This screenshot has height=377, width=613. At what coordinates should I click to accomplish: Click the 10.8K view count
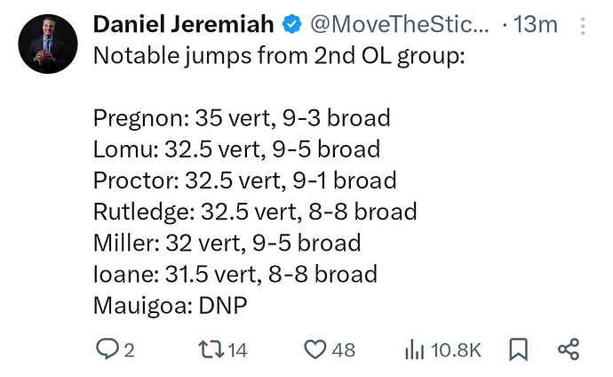[x=456, y=350]
